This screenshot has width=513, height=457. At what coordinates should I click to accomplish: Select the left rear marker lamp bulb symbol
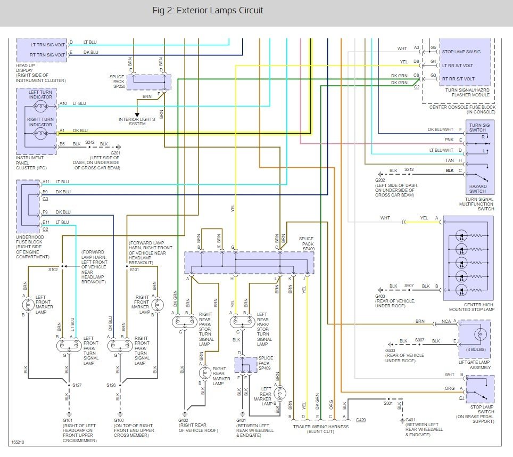(x=280, y=393)
